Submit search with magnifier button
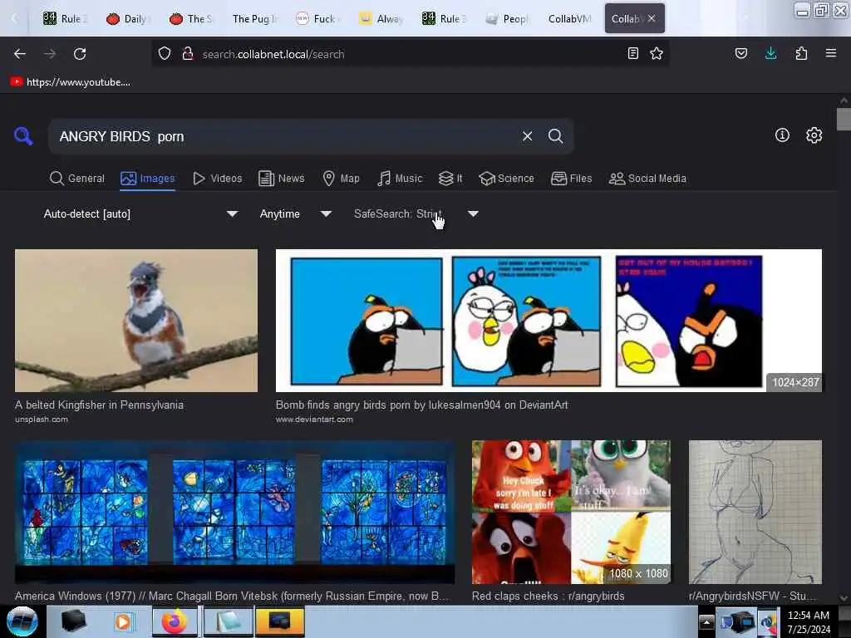The image size is (851, 638). (555, 136)
